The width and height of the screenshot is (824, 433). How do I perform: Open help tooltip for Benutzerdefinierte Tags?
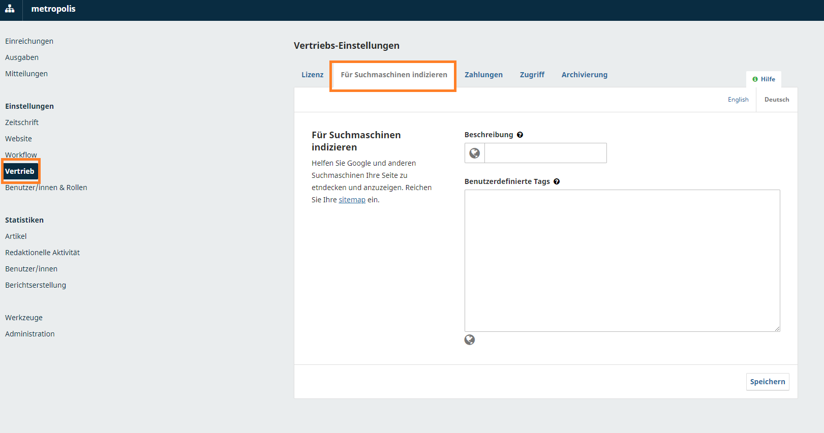coord(557,181)
